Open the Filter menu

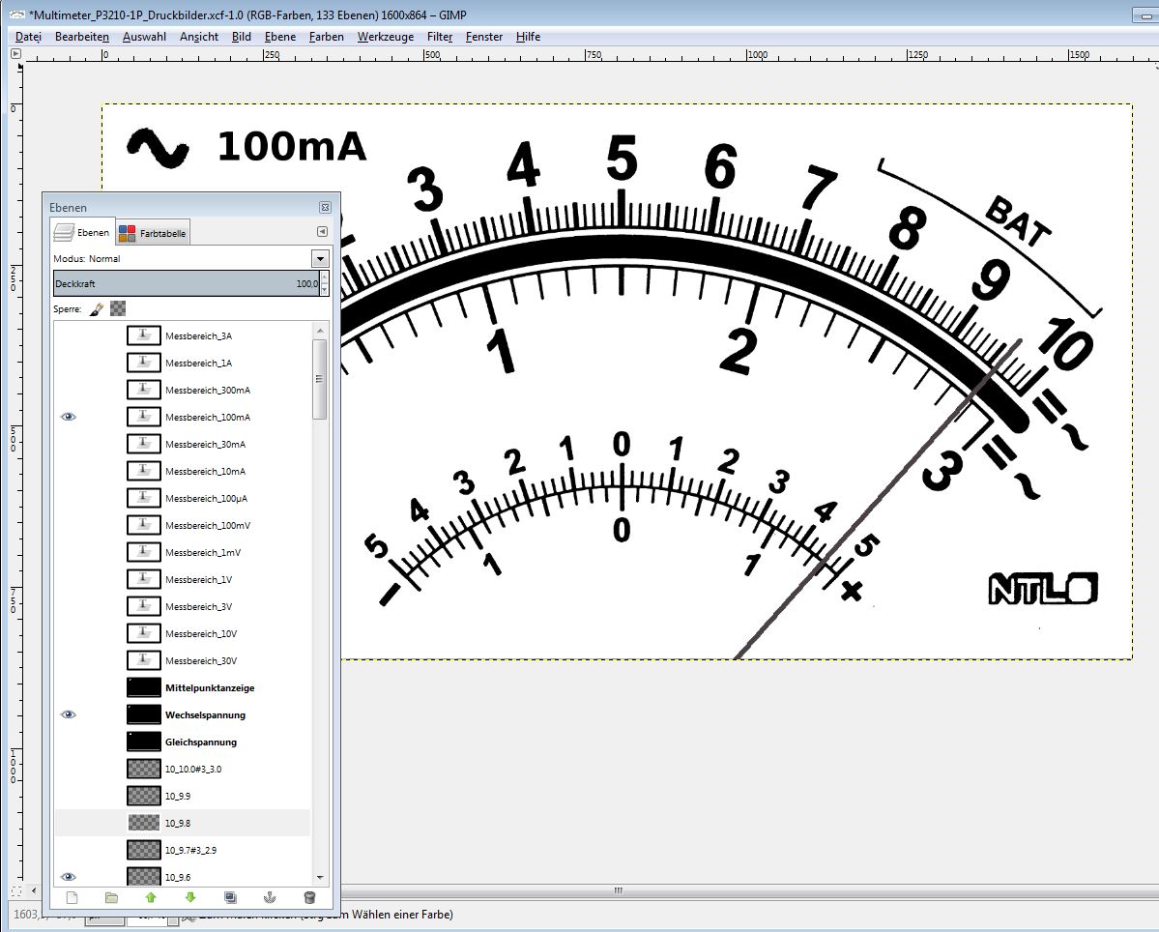(x=440, y=37)
